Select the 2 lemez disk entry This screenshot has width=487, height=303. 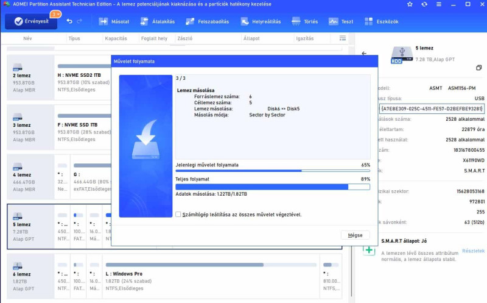pos(30,77)
